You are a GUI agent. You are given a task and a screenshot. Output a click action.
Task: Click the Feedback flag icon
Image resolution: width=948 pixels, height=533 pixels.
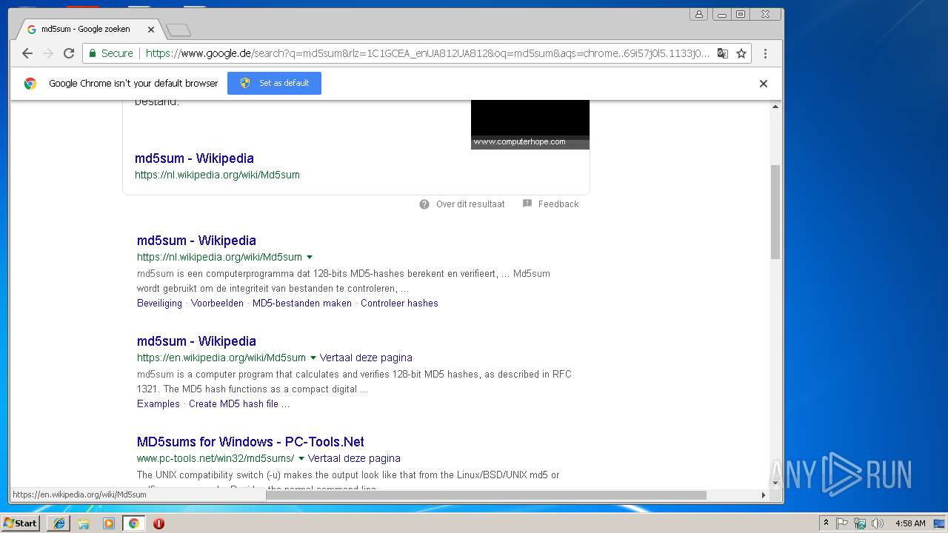tap(527, 204)
